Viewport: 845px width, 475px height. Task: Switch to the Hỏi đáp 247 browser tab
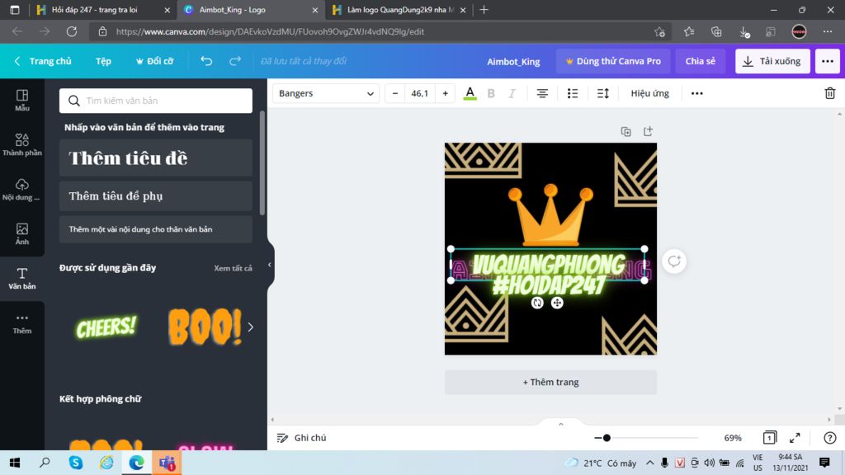[102, 10]
